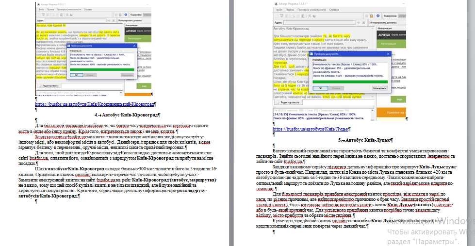Select Редактор текста tab in right Advego screenshot
The image size is (475, 246).
pos(288,102)
